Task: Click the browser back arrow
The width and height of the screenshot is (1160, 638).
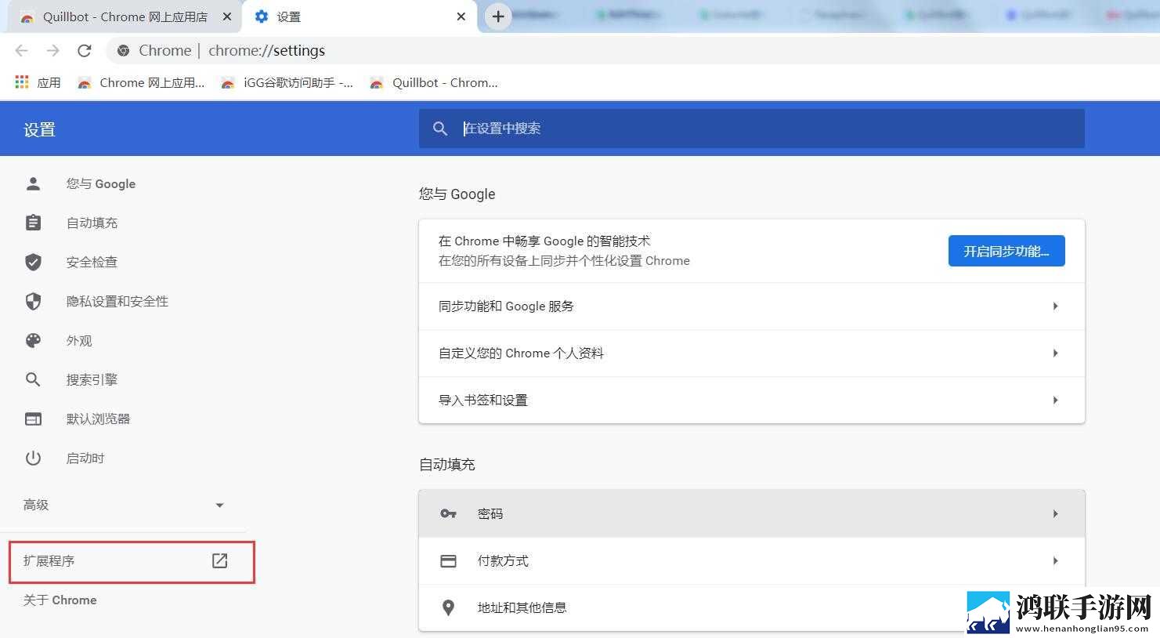Action: click(x=22, y=51)
